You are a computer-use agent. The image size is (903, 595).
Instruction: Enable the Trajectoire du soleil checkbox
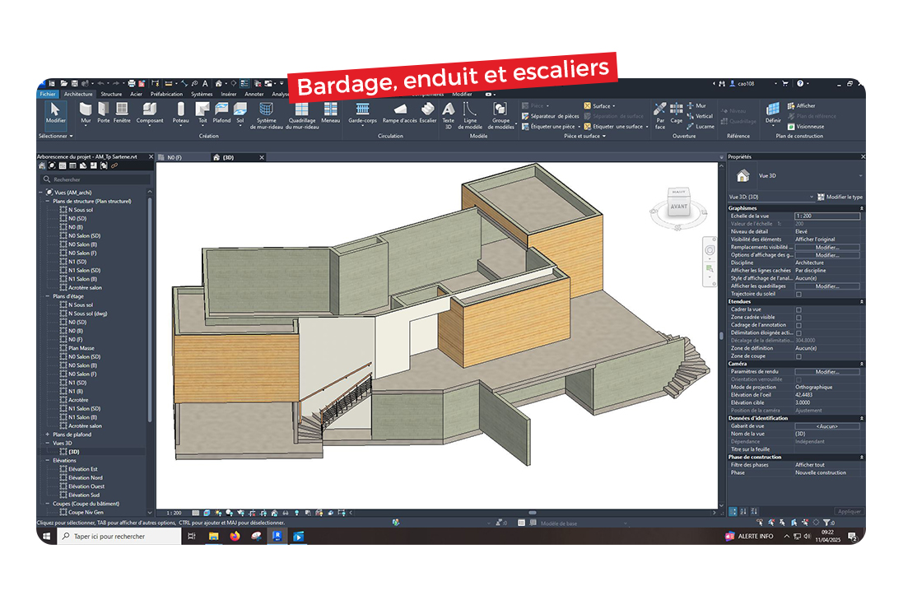(x=798, y=294)
